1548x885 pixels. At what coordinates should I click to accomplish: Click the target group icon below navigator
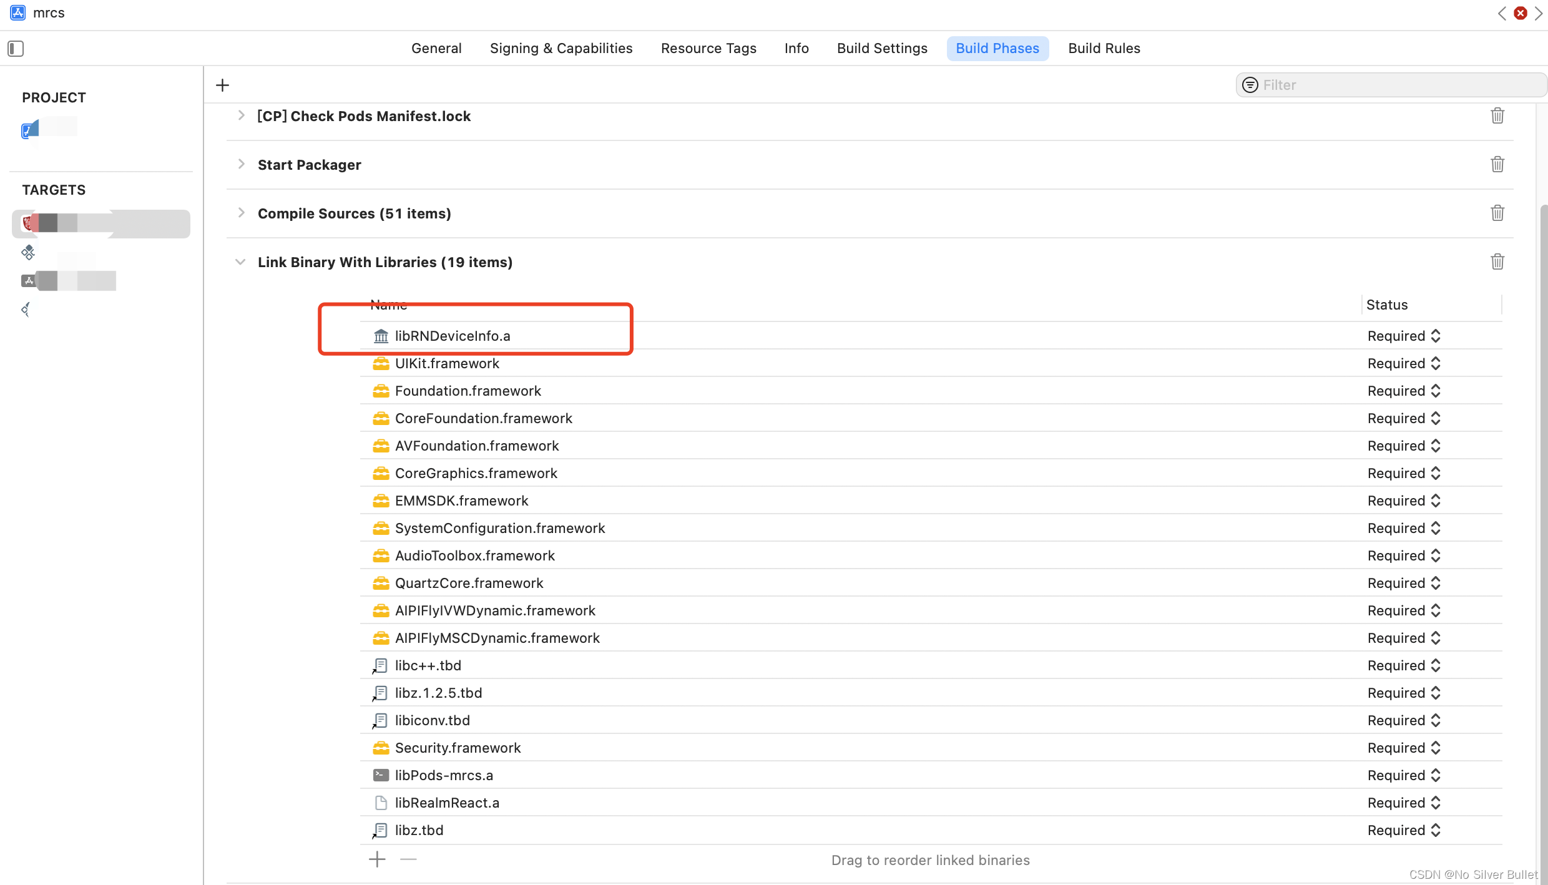29,253
